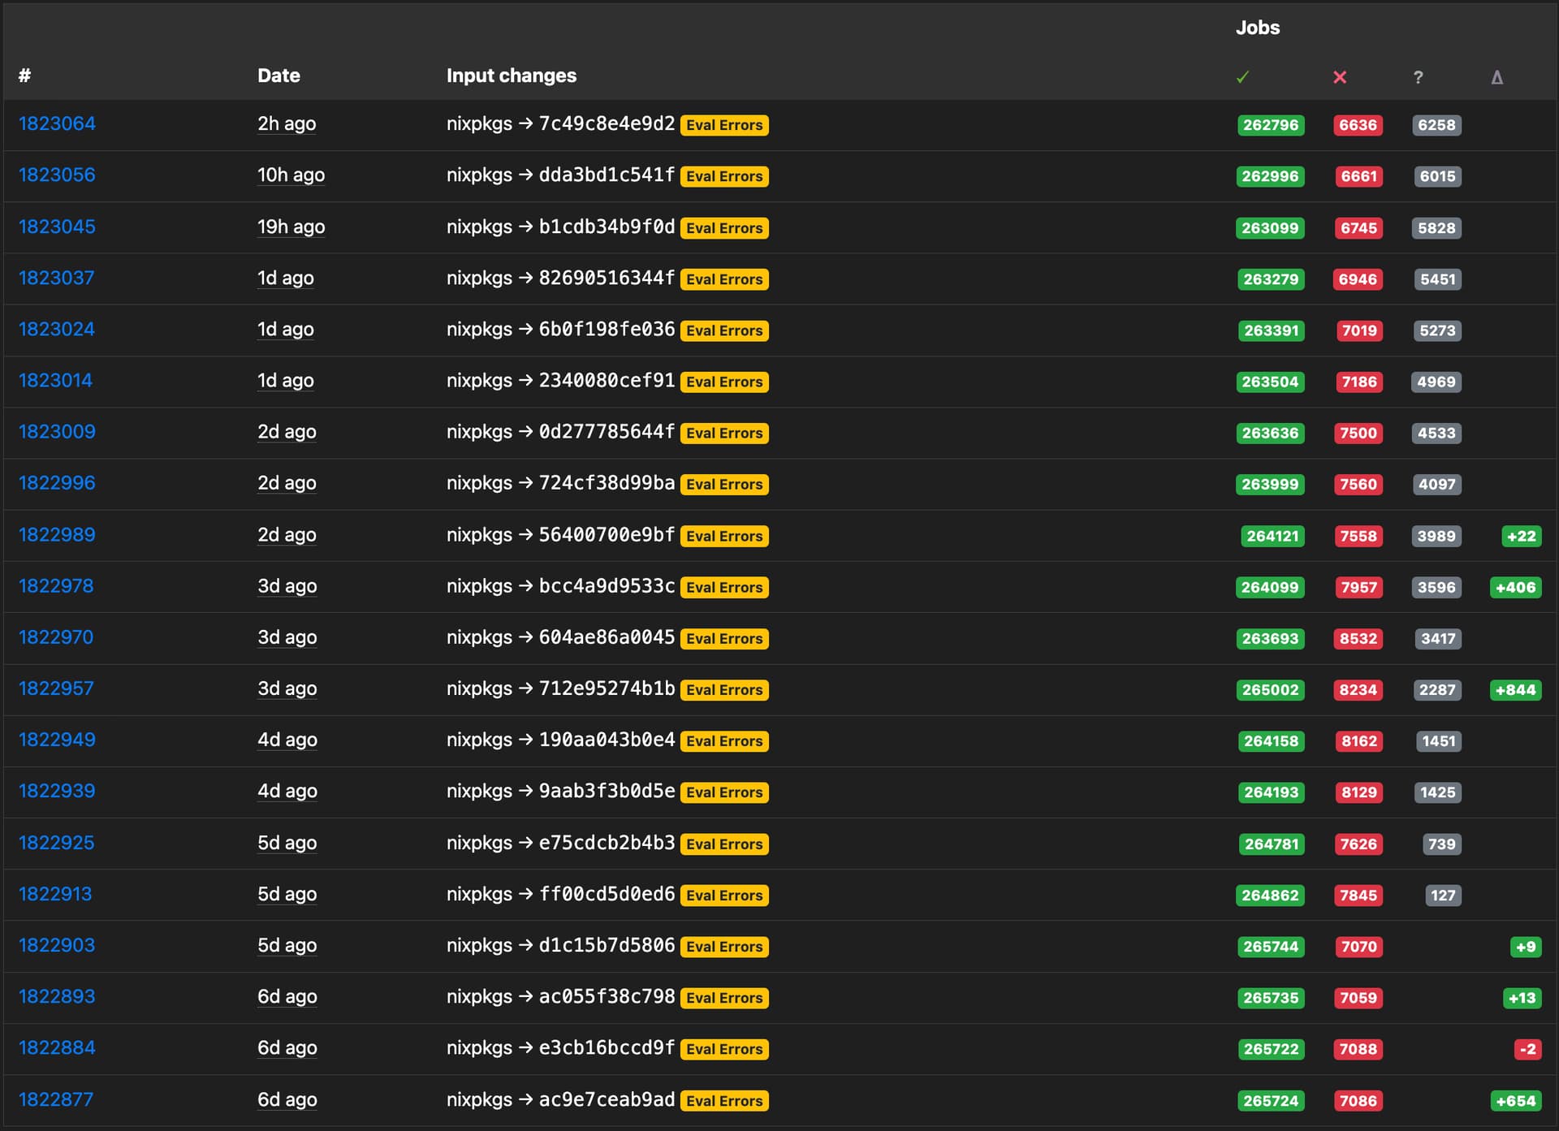Click Eval Errors badge for ff00cd5d0ed6
The height and width of the screenshot is (1131, 1559).
724,895
